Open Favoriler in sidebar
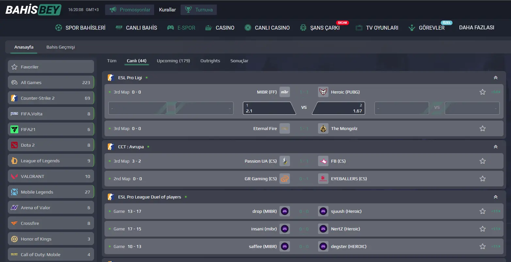The image size is (511, 262). [51, 66]
